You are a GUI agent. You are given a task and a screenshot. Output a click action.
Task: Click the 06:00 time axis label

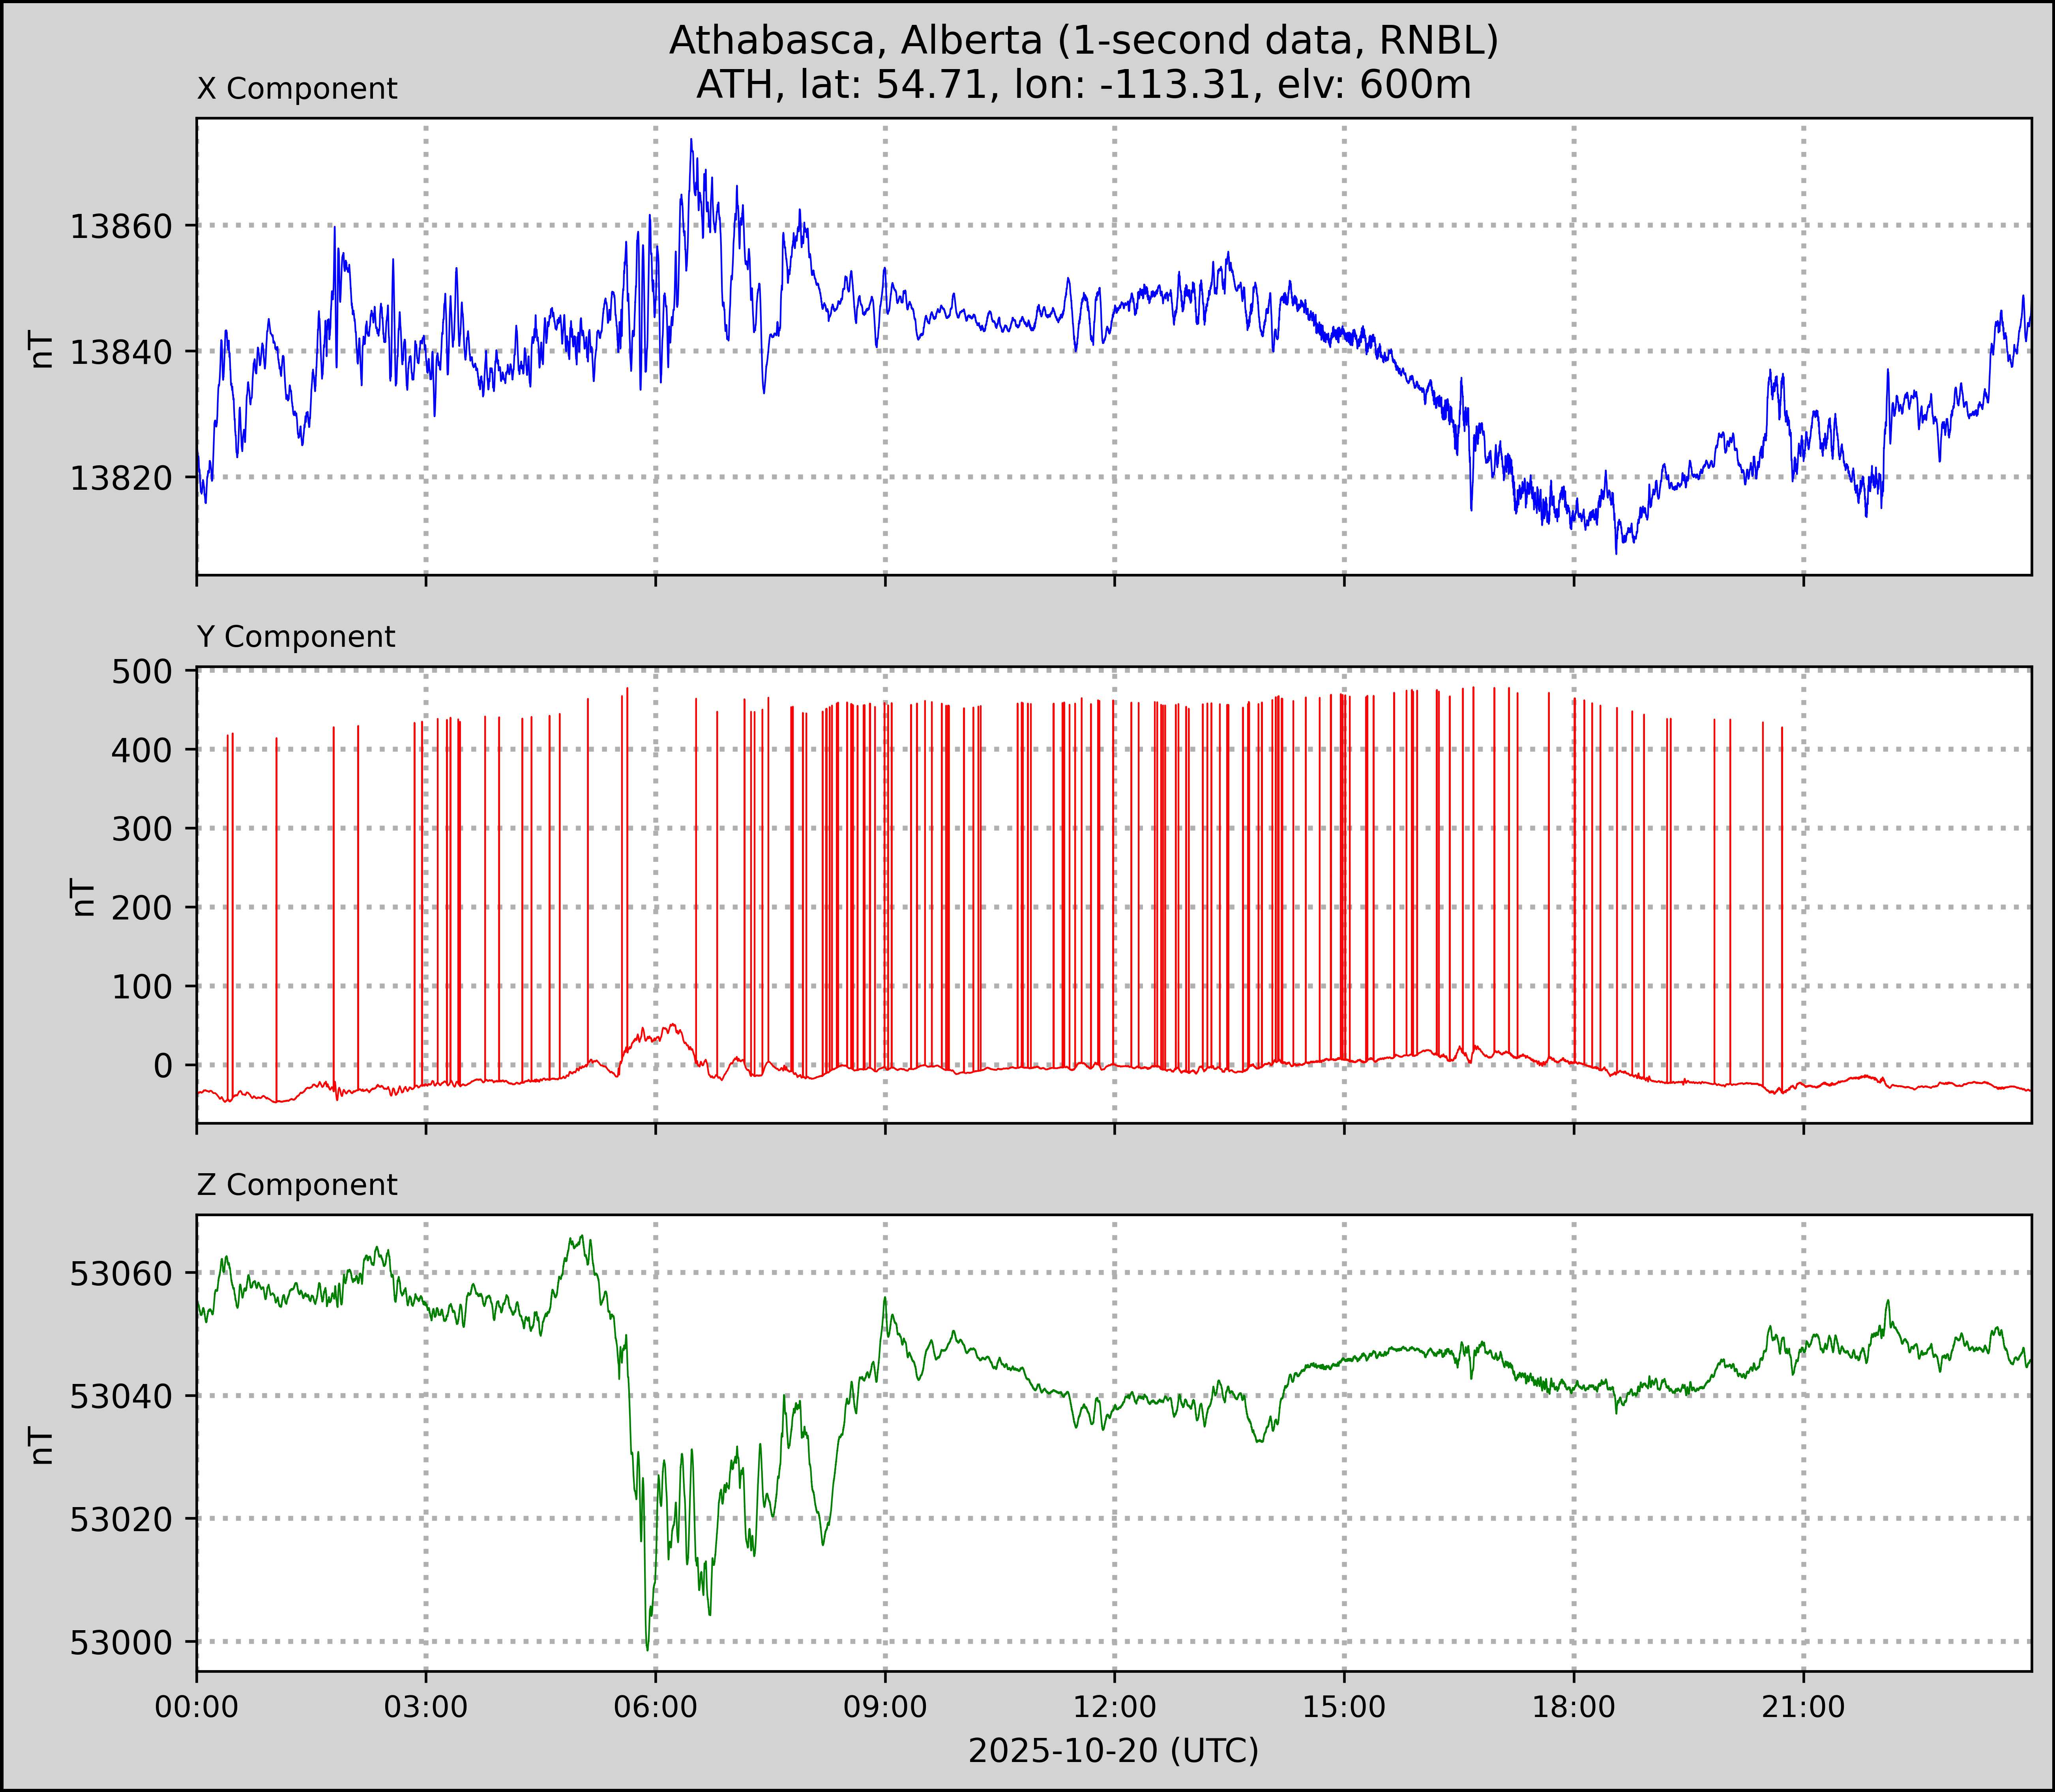coord(656,1707)
